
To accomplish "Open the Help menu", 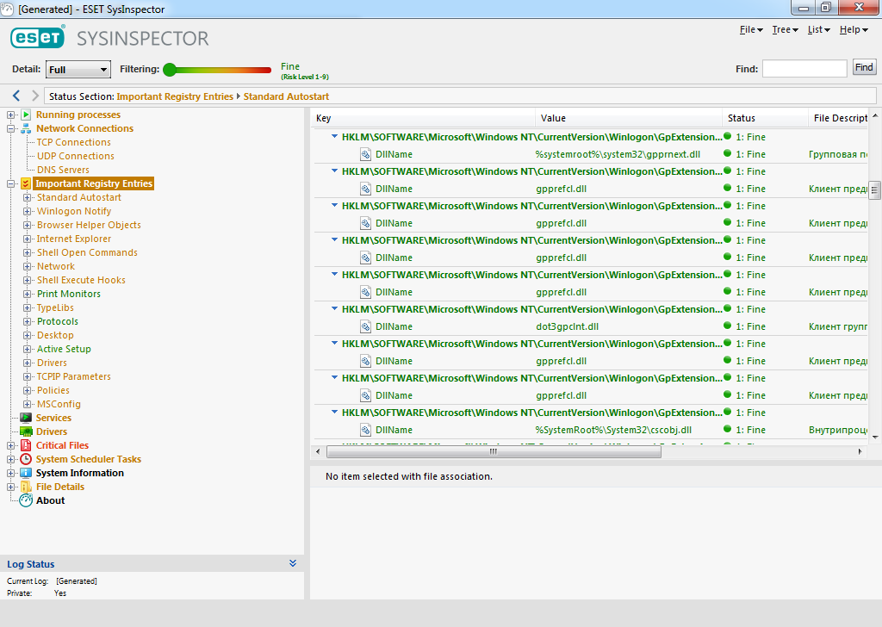I will click(853, 30).
